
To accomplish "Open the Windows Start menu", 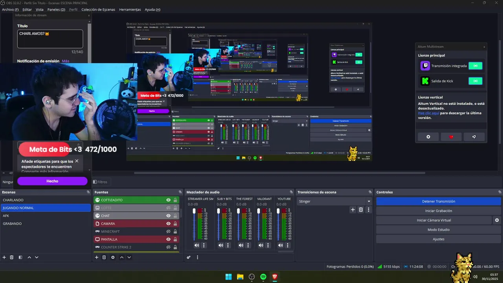I will [x=228, y=277].
